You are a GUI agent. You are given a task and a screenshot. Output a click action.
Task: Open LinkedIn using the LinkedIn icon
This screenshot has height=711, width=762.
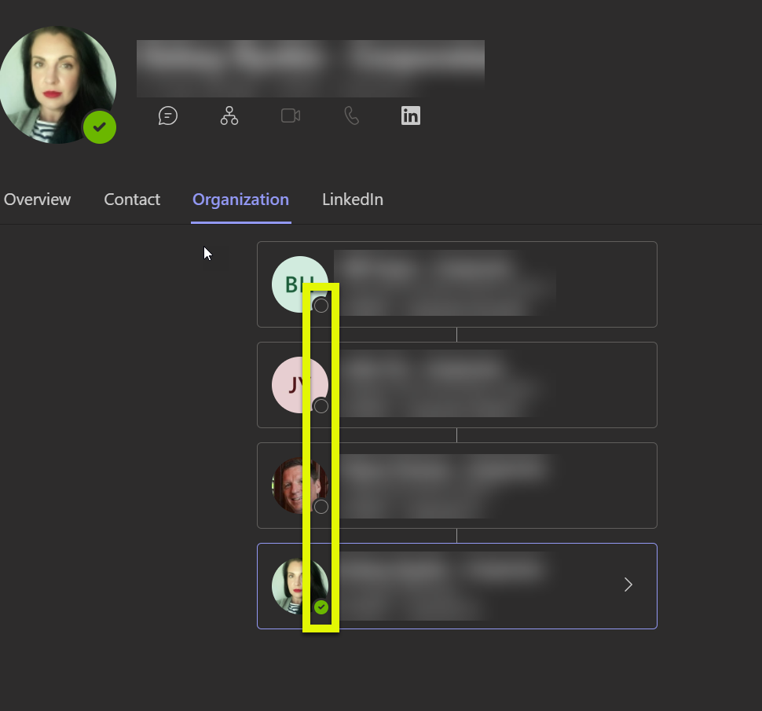410,115
